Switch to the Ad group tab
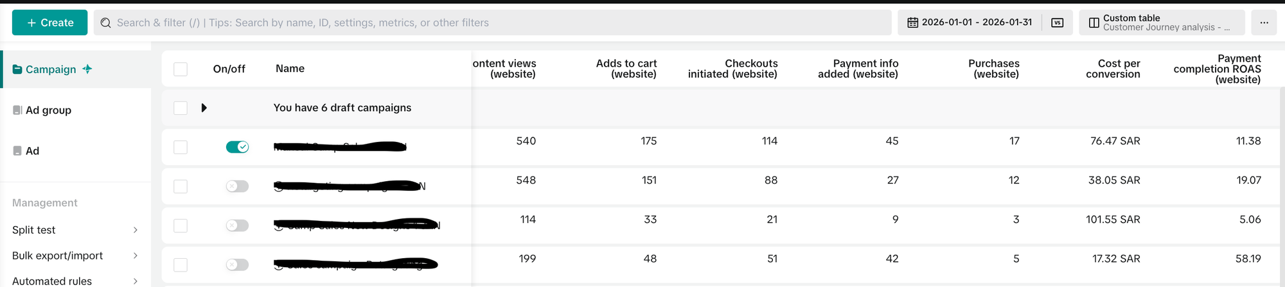This screenshot has height=287, width=1285. tap(48, 110)
